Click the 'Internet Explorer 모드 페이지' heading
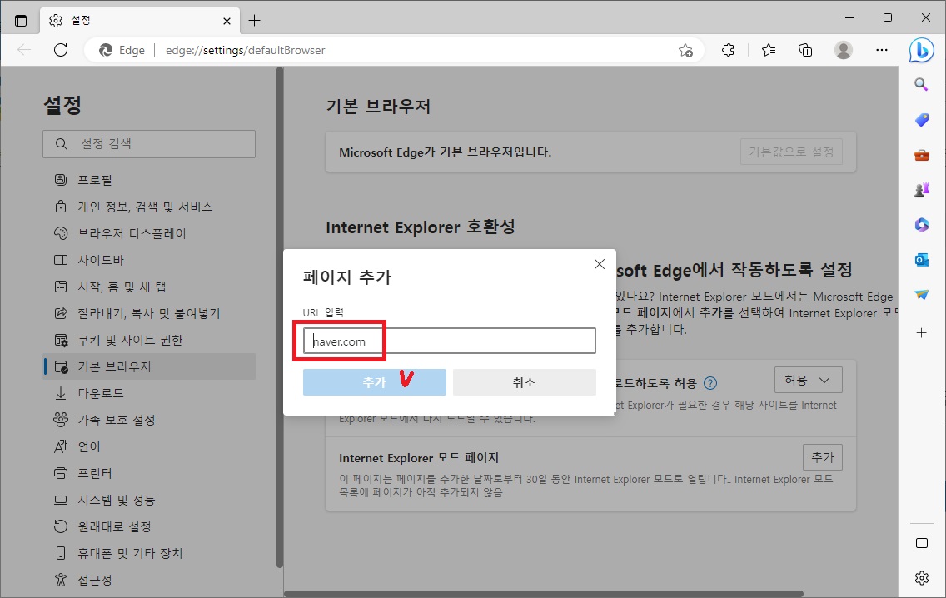 (x=419, y=457)
